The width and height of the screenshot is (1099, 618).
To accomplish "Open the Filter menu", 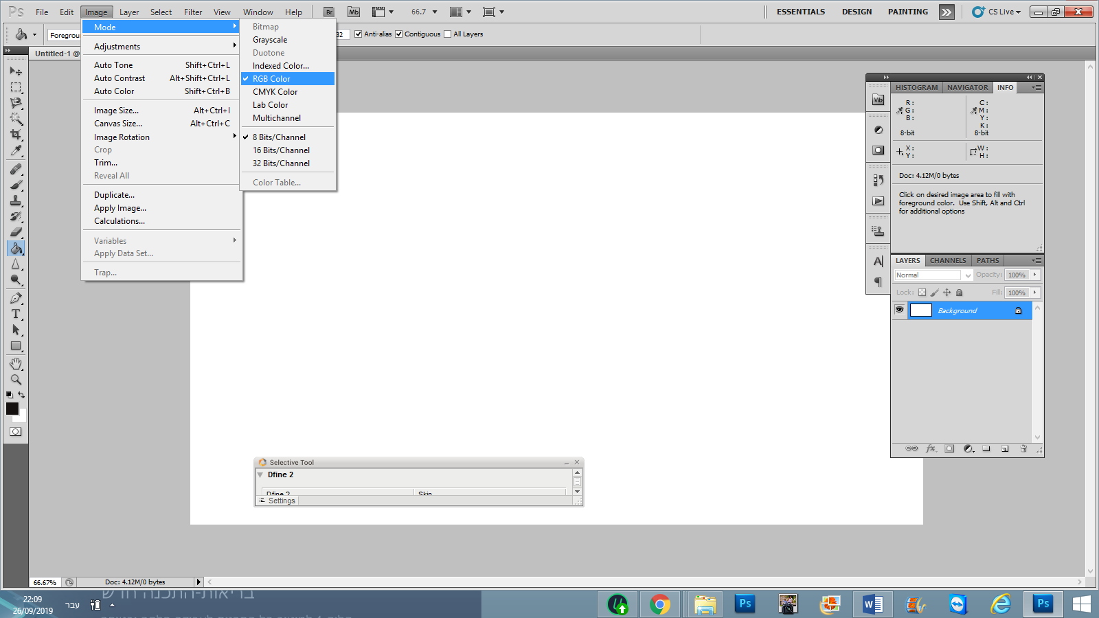I will (193, 12).
